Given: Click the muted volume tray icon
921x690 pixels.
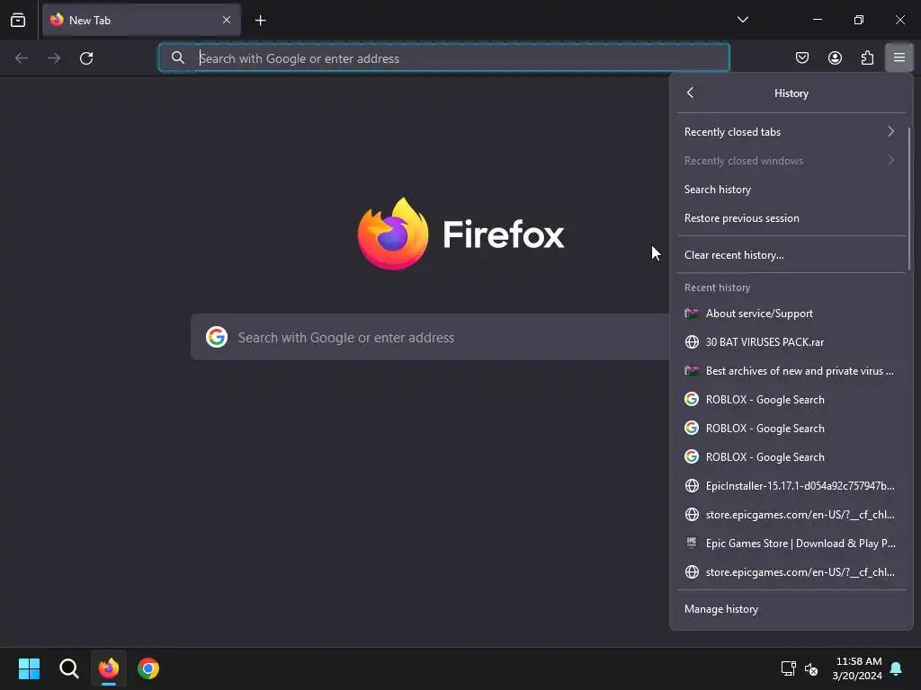Looking at the screenshot, I should pos(811,668).
